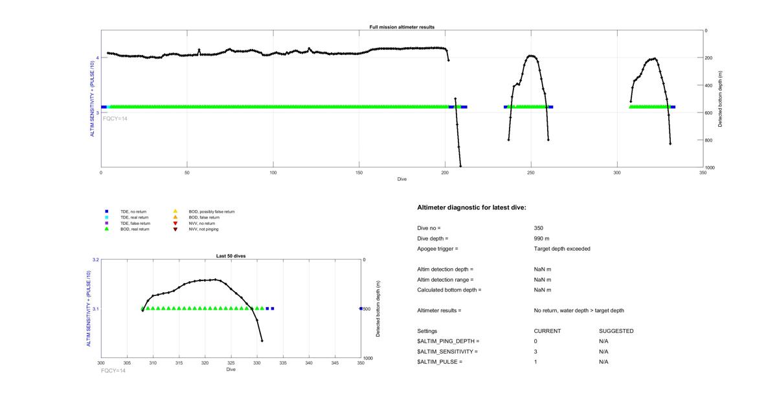
Task: Click the 'Last 50 dives' plot title
Action: pyautogui.click(x=231, y=256)
